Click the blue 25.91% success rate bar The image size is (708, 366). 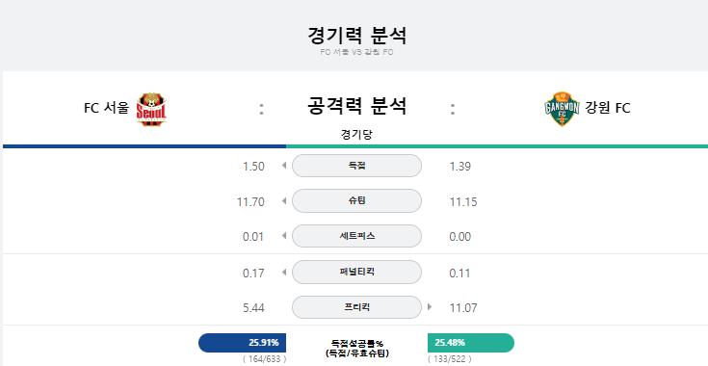click(x=243, y=343)
